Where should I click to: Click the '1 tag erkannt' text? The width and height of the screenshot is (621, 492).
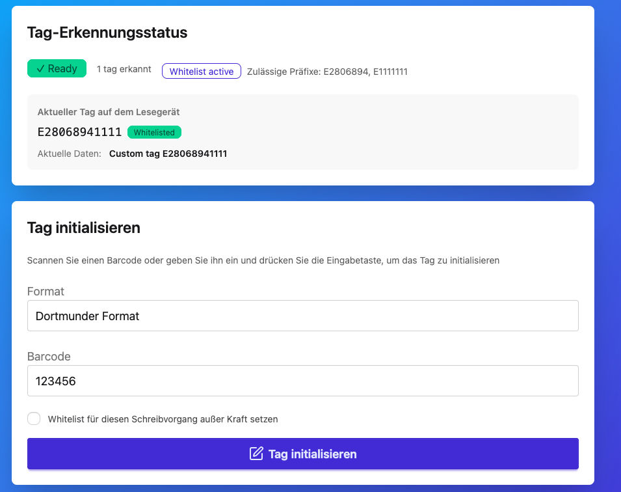tap(124, 69)
